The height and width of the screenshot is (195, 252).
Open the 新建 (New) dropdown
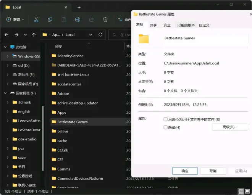[x=15, y=19]
